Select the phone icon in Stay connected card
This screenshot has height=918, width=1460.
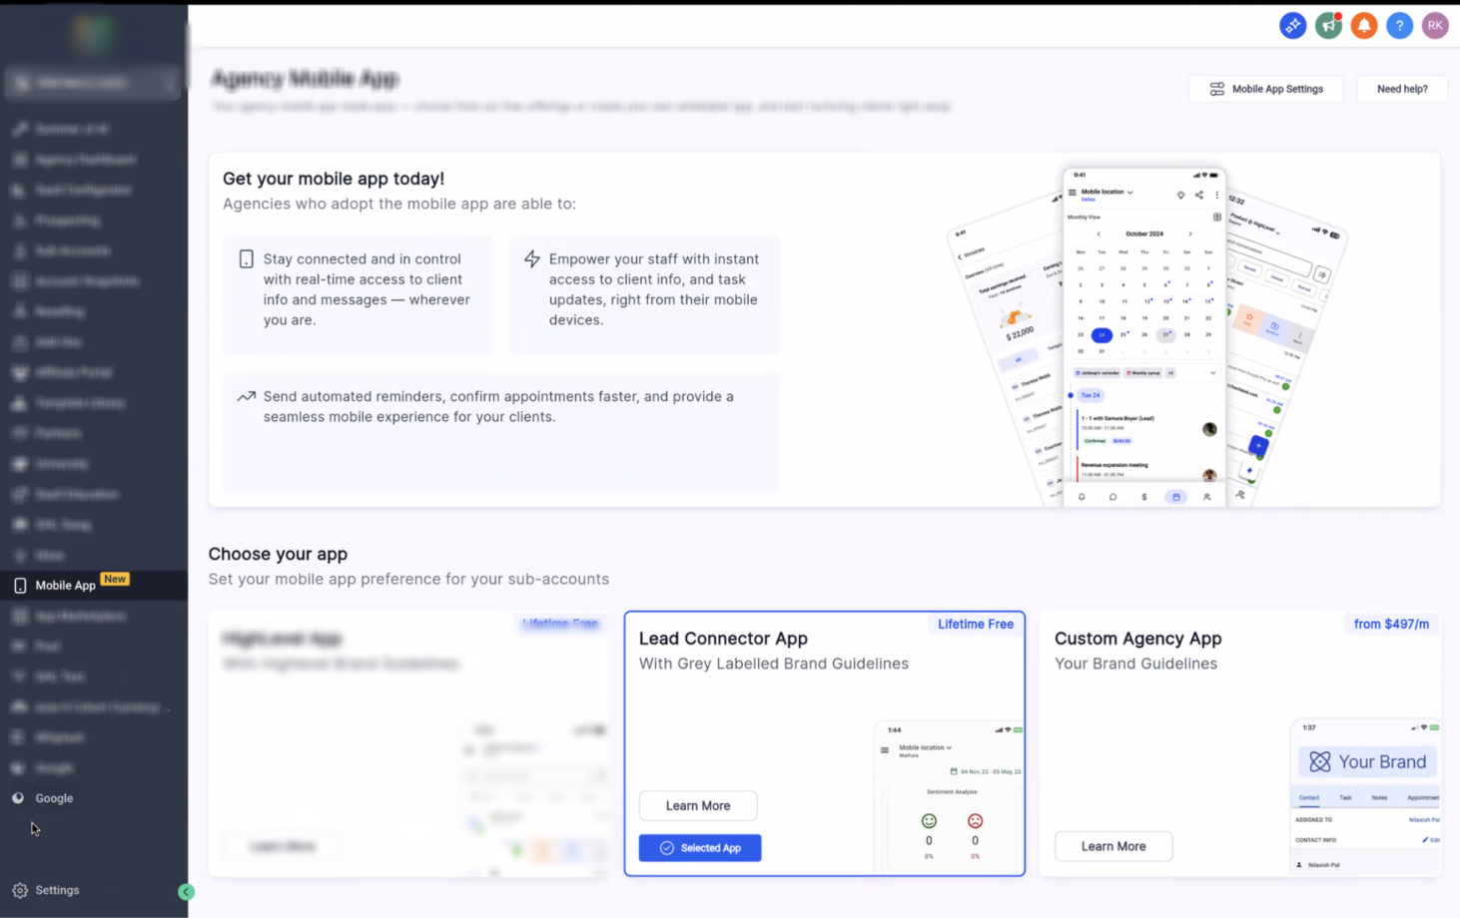pyautogui.click(x=246, y=259)
